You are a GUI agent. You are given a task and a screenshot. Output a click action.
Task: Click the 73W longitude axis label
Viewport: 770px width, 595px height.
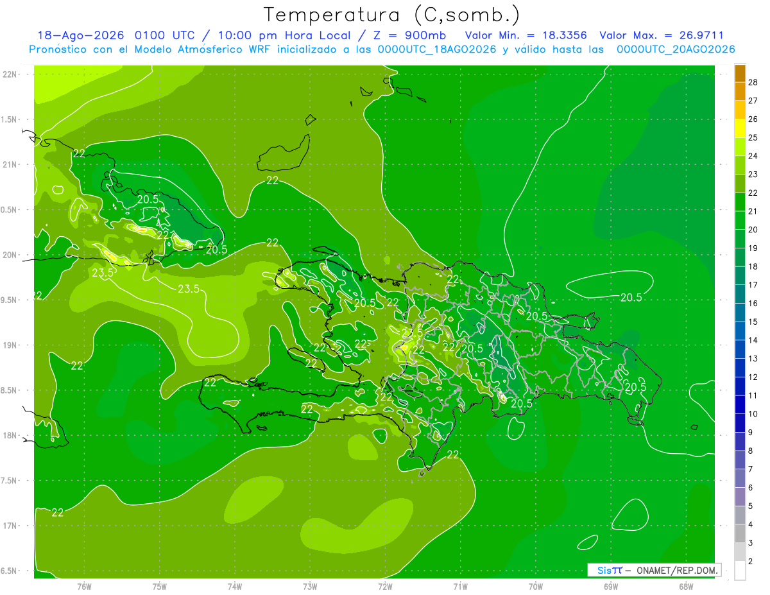(310, 587)
